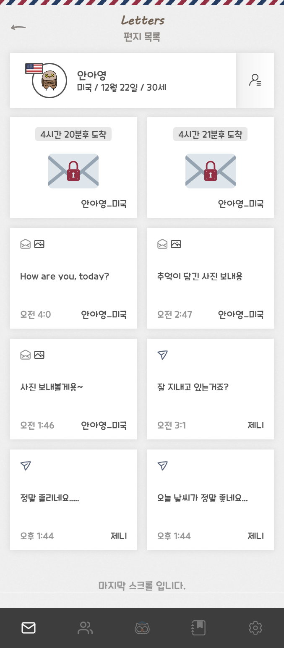The image size is (284, 648).
Task: Open the "How are you, today?" letter
Action: (73, 278)
